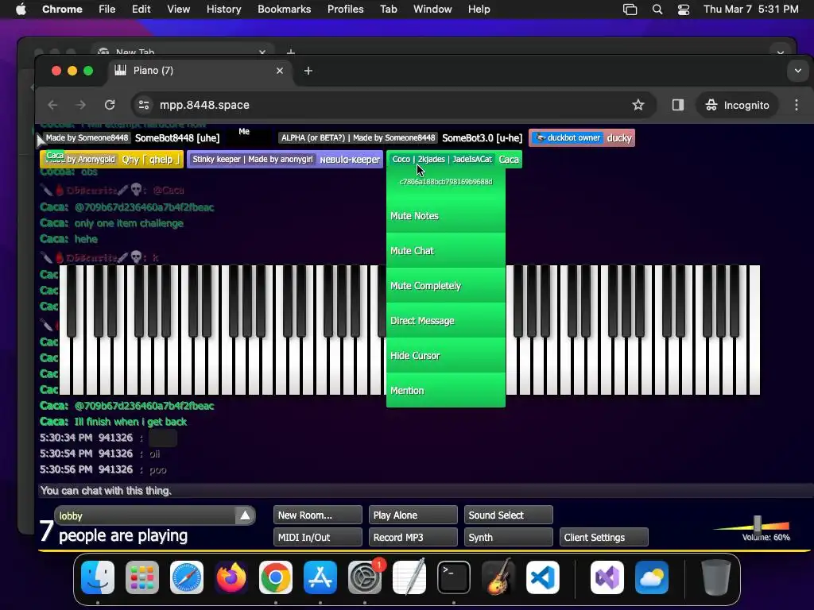Click the Chrome dock icon
This screenshot has height=610, width=814.
(x=276, y=577)
